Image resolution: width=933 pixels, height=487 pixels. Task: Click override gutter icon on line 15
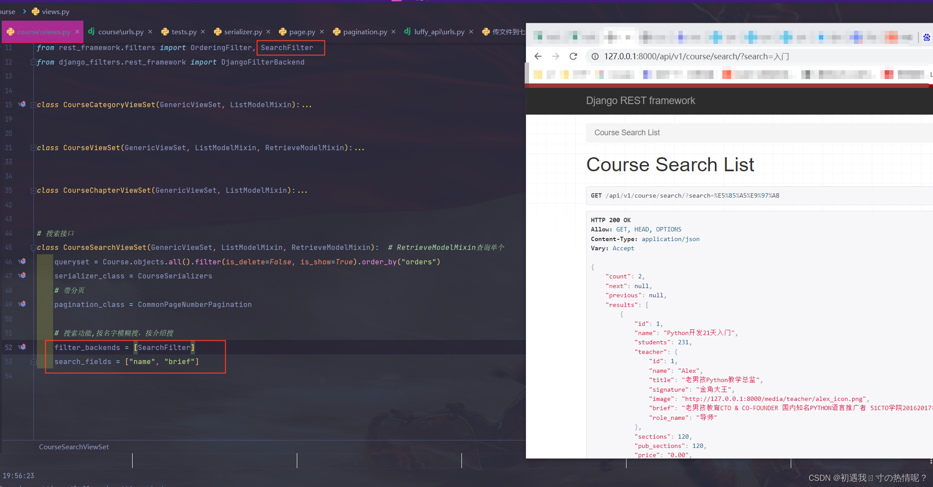pyautogui.click(x=22, y=105)
